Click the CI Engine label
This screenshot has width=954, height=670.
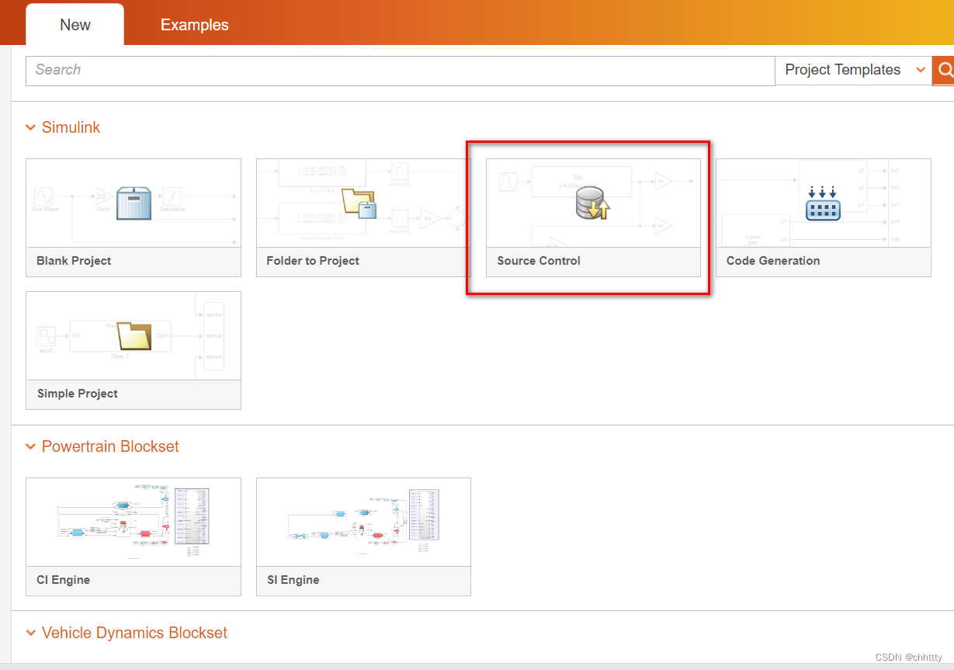click(64, 580)
